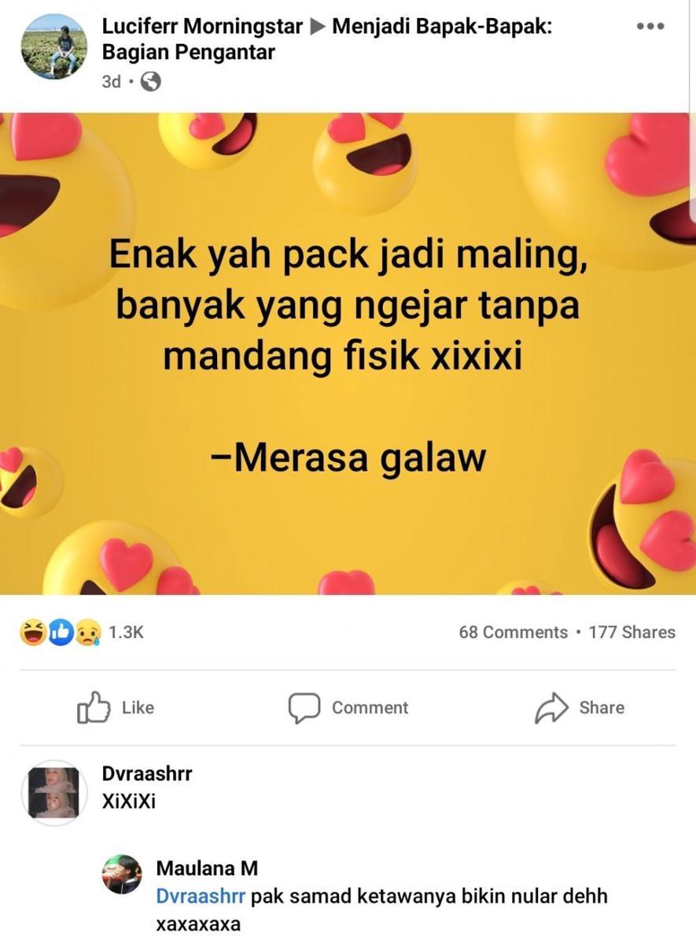Viewport: 696px width, 943px height.
Task: Tap the speech bubble Comment icon
Action: tap(304, 708)
